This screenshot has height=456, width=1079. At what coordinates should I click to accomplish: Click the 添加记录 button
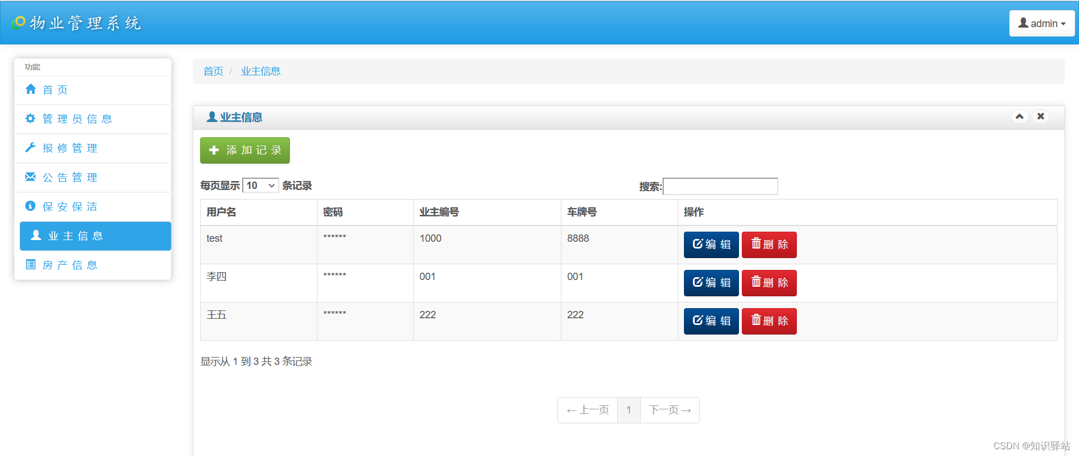point(245,150)
